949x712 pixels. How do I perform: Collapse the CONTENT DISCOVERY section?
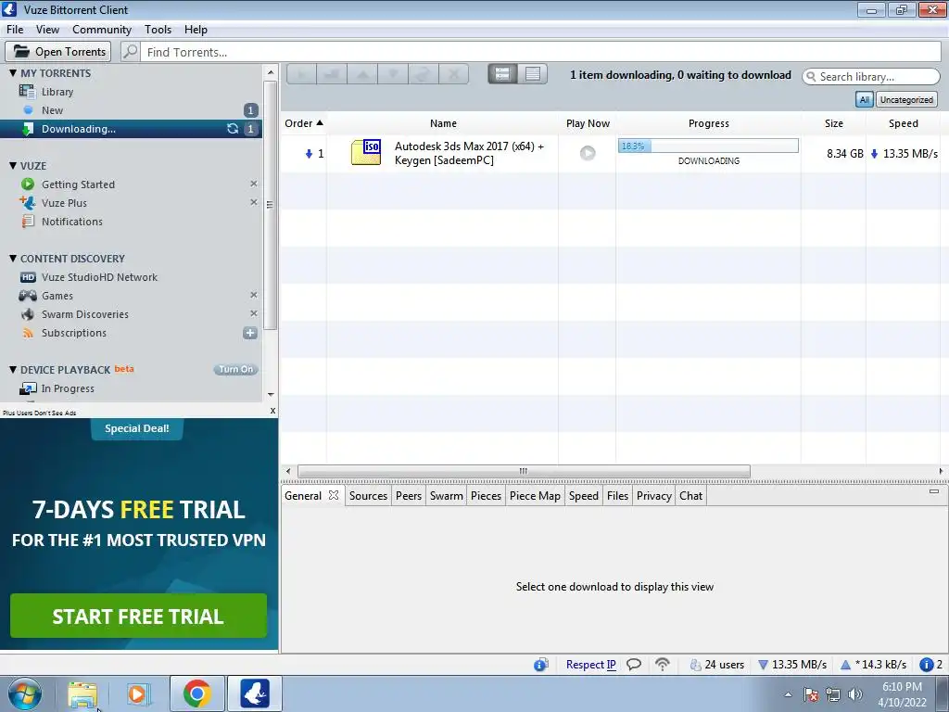pyautogui.click(x=13, y=258)
